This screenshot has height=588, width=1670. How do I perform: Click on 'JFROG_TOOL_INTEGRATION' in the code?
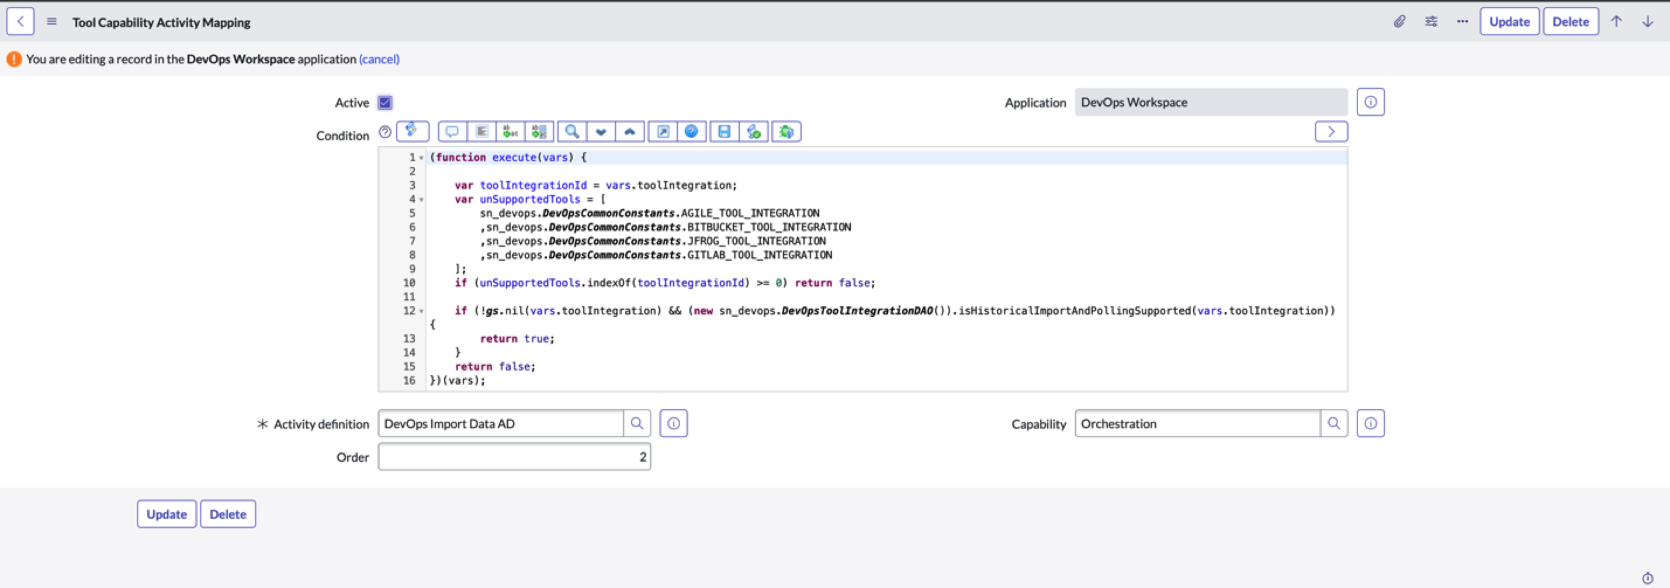coord(757,241)
